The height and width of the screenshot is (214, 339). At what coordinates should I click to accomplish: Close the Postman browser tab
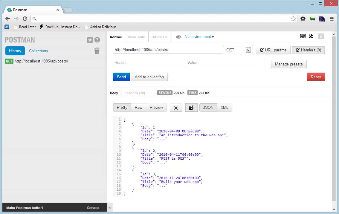click(58, 10)
